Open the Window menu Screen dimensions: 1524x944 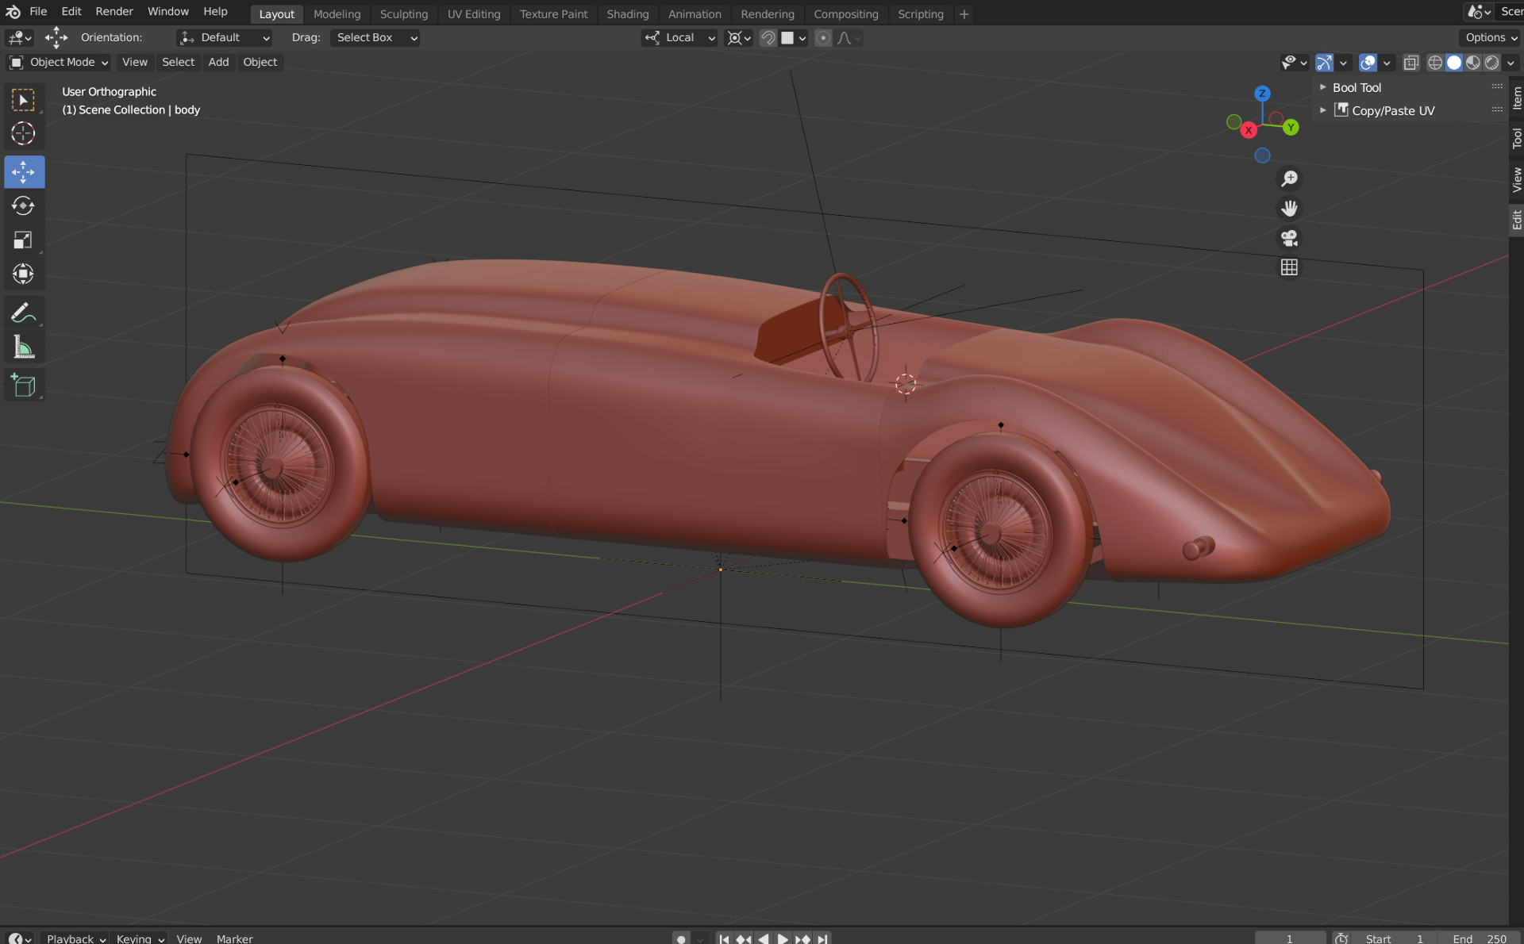pyautogui.click(x=167, y=12)
